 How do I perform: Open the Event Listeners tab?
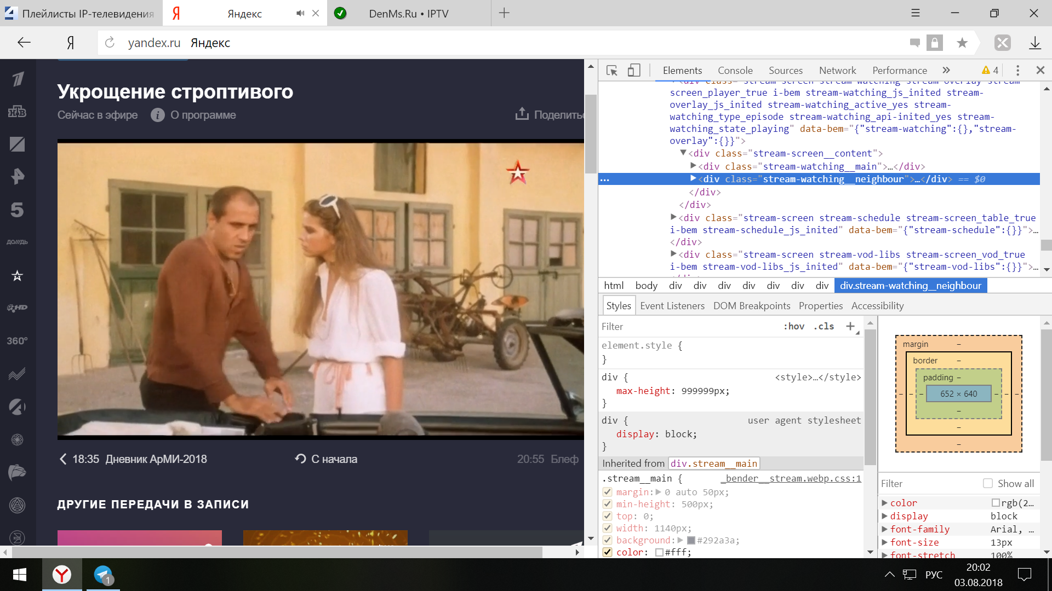[x=672, y=306]
